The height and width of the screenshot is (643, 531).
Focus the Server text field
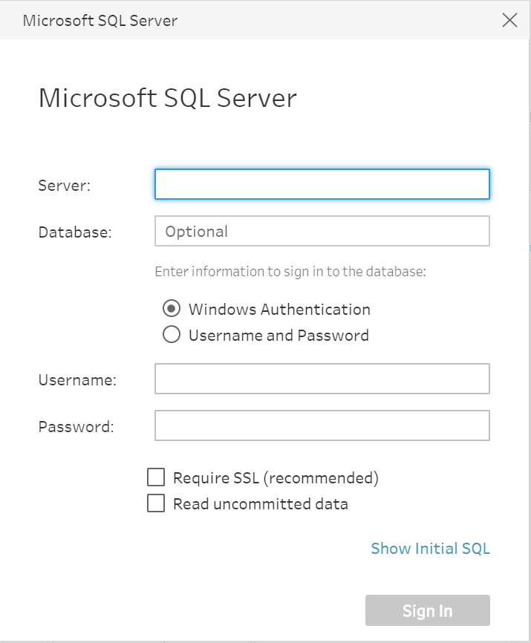[322, 184]
